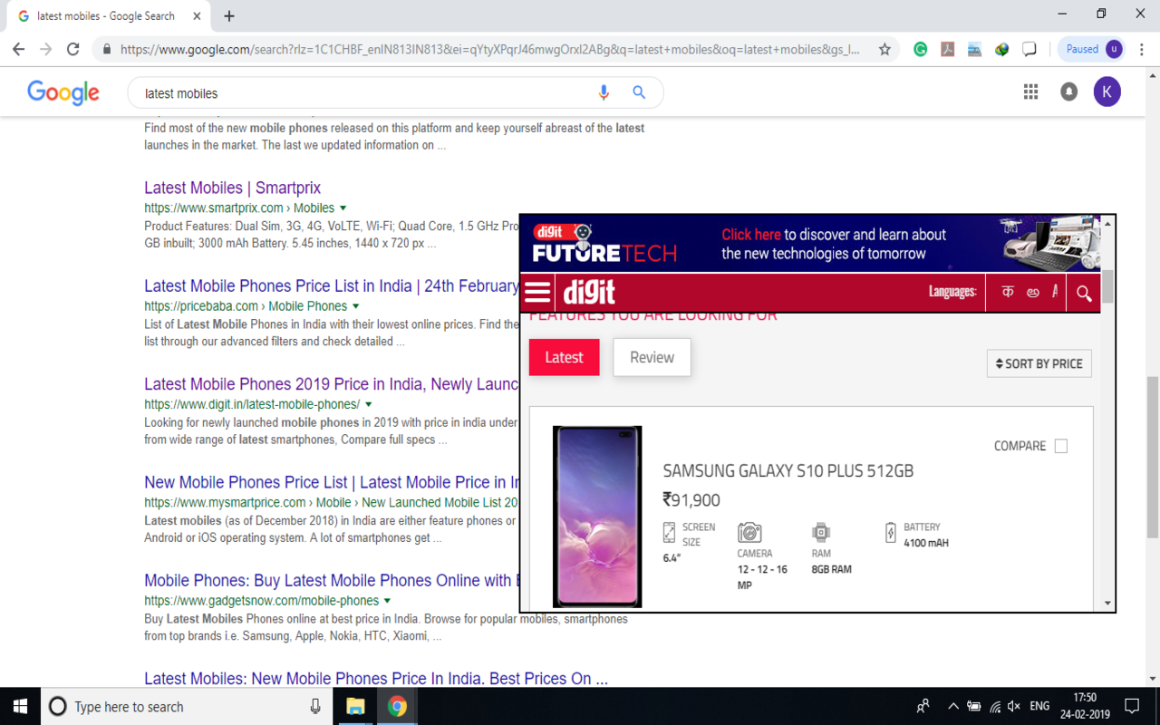
Task: Select the Review tab on Digit
Action: click(652, 357)
